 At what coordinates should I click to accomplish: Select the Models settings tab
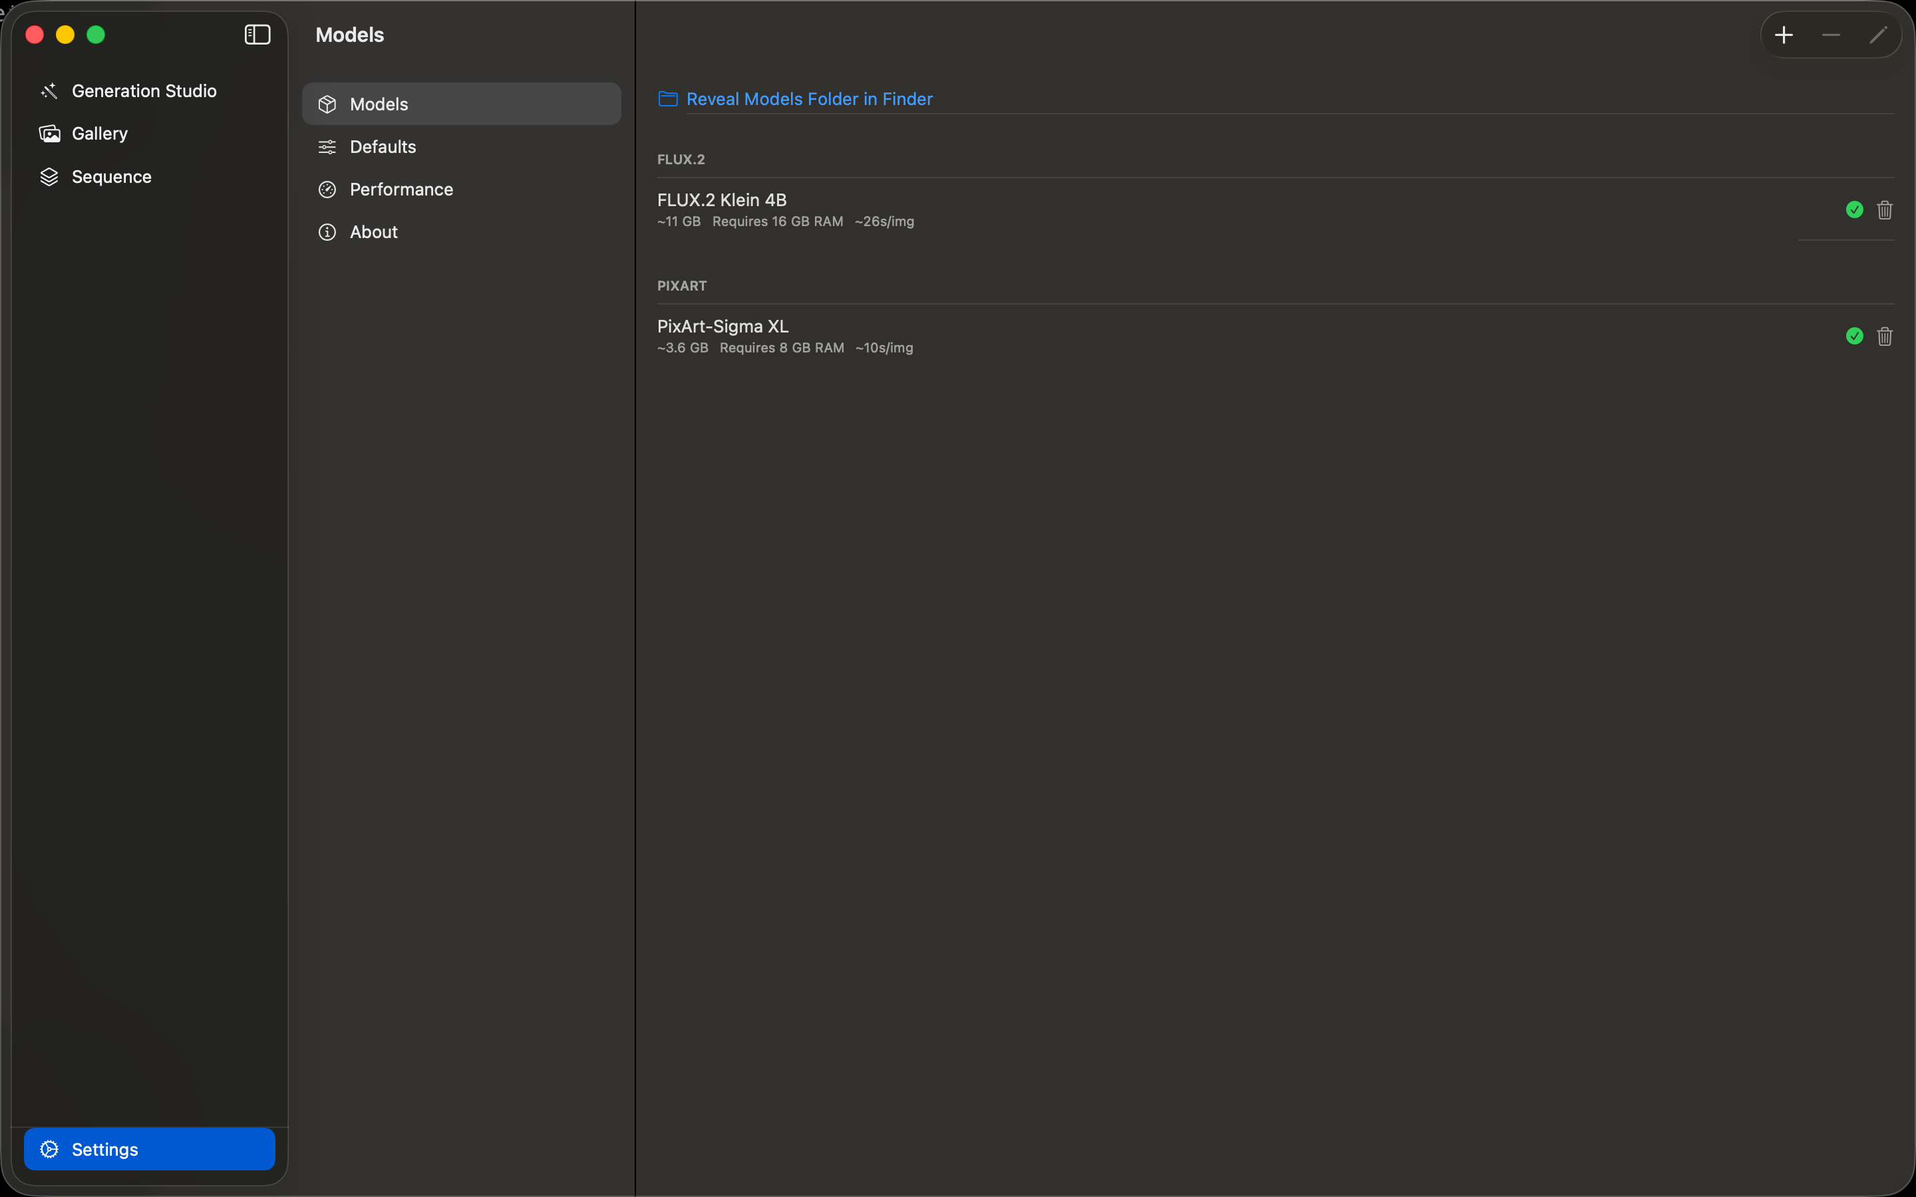(462, 104)
